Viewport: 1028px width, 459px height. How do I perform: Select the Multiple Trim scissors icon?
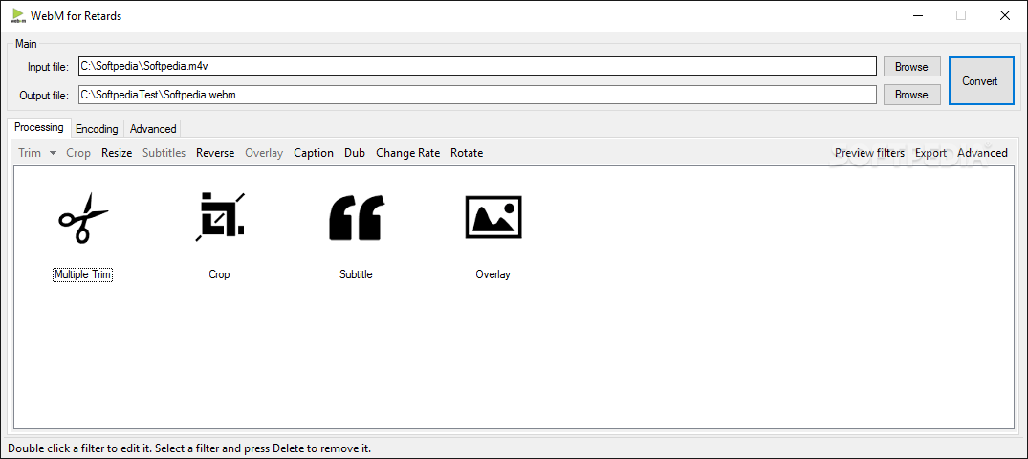(x=83, y=217)
